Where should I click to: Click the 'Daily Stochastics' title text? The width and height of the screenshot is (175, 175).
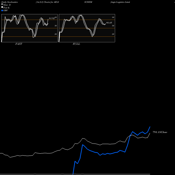(x=9, y=2)
